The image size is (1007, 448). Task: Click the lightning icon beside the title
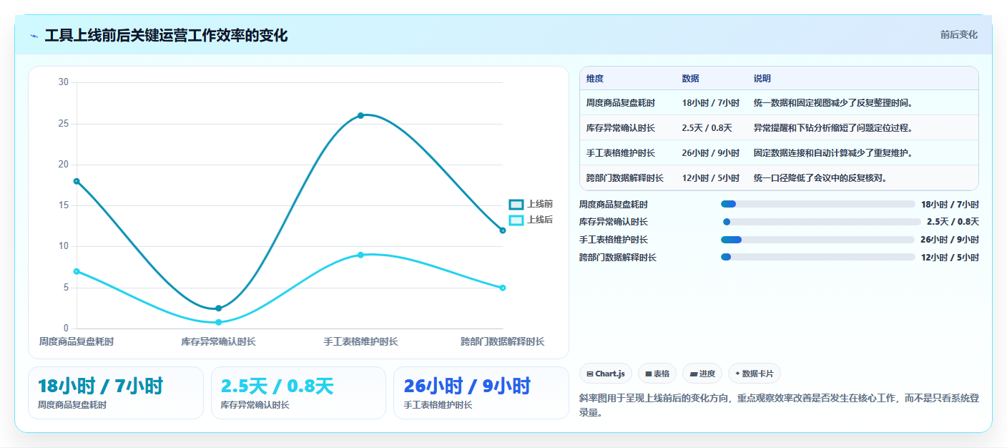point(34,36)
